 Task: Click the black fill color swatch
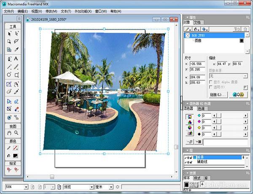pos(16,156)
